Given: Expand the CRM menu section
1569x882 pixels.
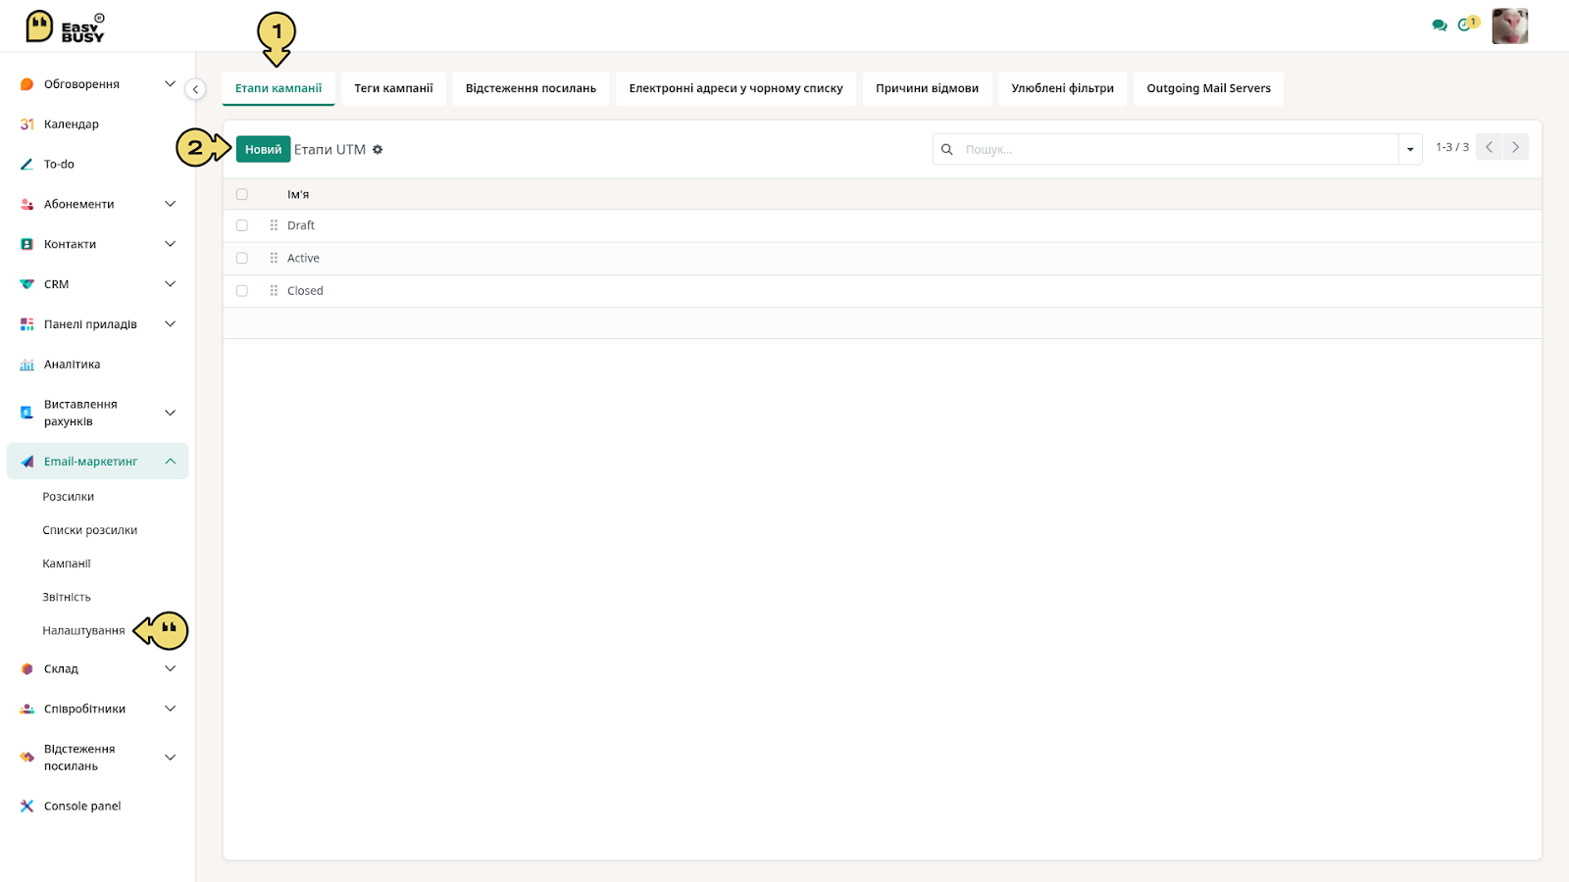Looking at the screenshot, I should [x=171, y=284].
